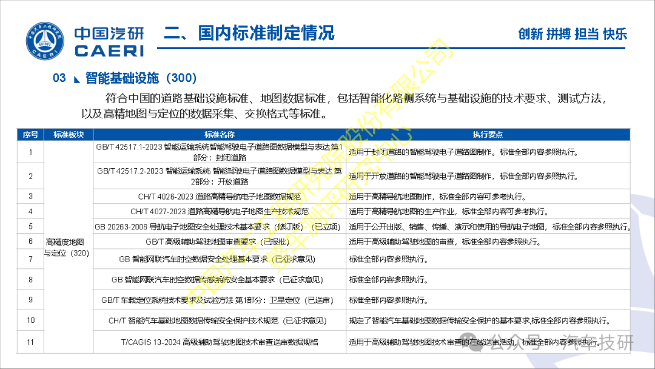Select the GB/T 42517.1-2023 standard name
This screenshot has width=655, height=369.
(220, 152)
